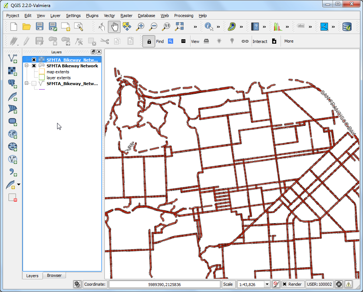The image size is (363, 292).
Task: Uncheck the SFMTA Bikeway Network polygon layer
Action: (x=34, y=66)
